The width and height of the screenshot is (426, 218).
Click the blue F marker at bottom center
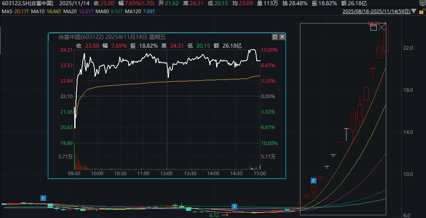pyautogui.click(x=234, y=206)
